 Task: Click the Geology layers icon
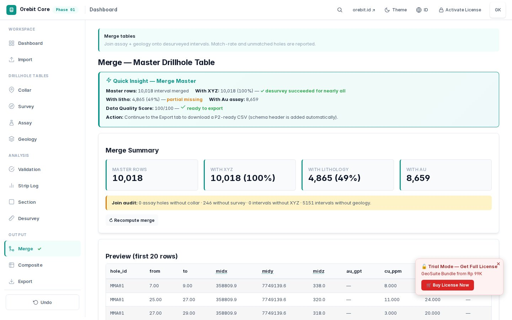click(x=11, y=139)
